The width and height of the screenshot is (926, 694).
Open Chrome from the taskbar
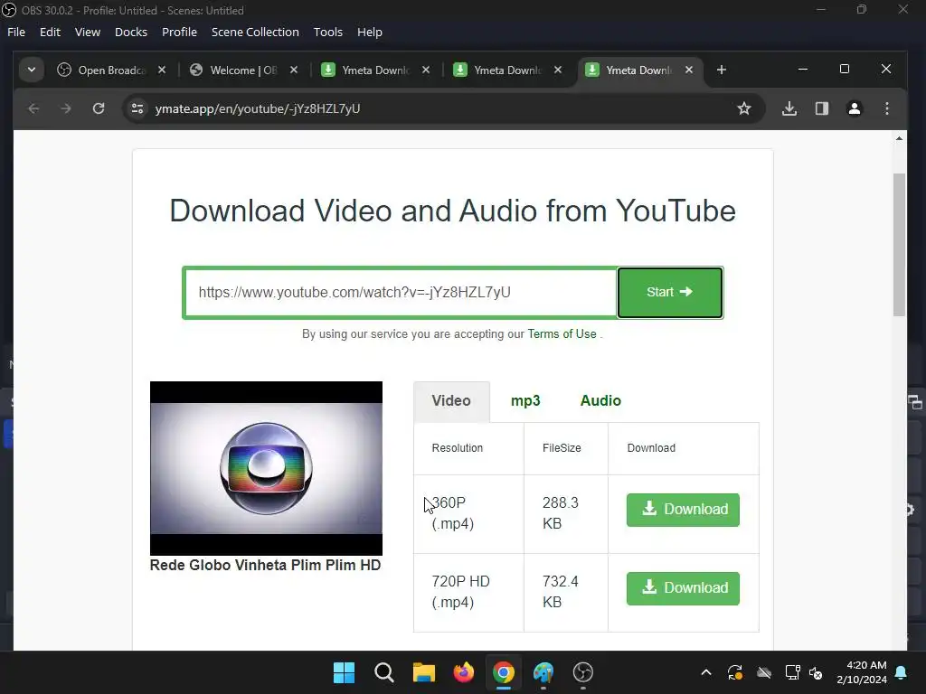point(503,672)
